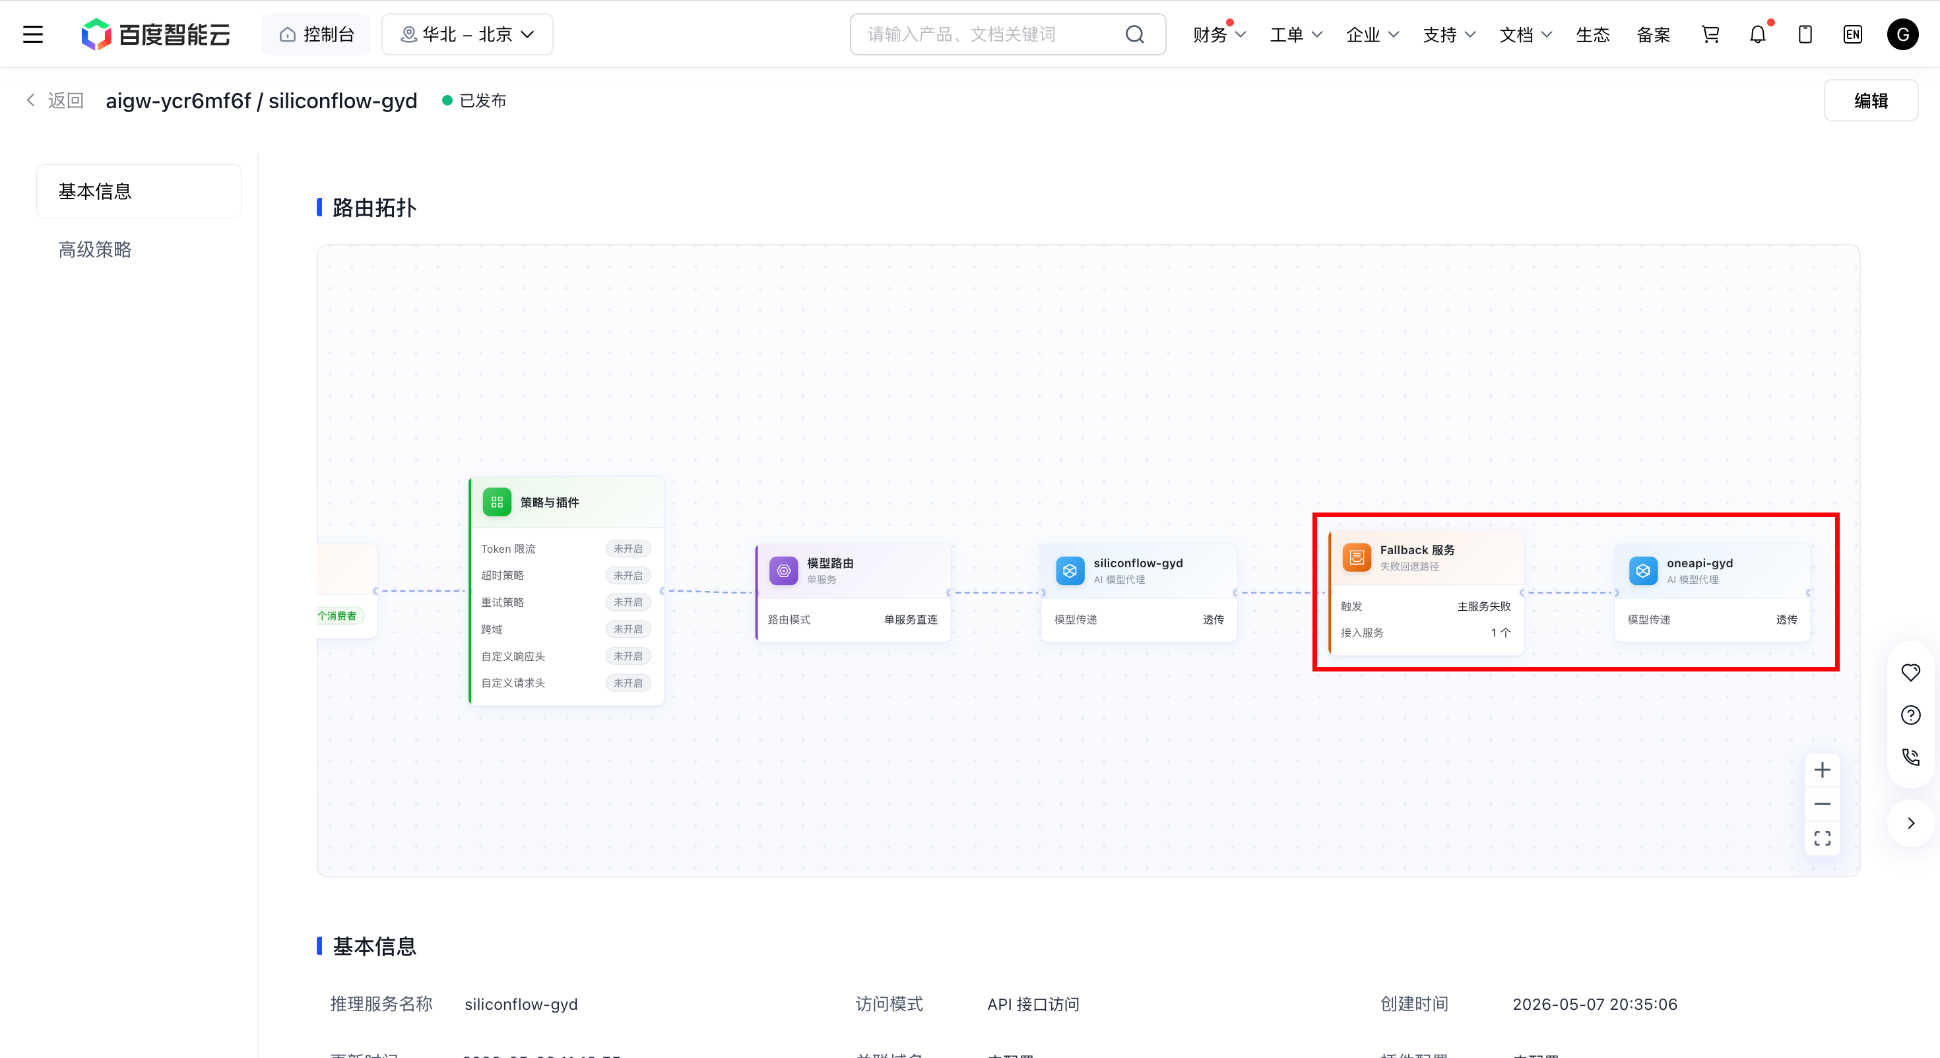Expand the 华北 - 北京 region dropdown

click(467, 35)
